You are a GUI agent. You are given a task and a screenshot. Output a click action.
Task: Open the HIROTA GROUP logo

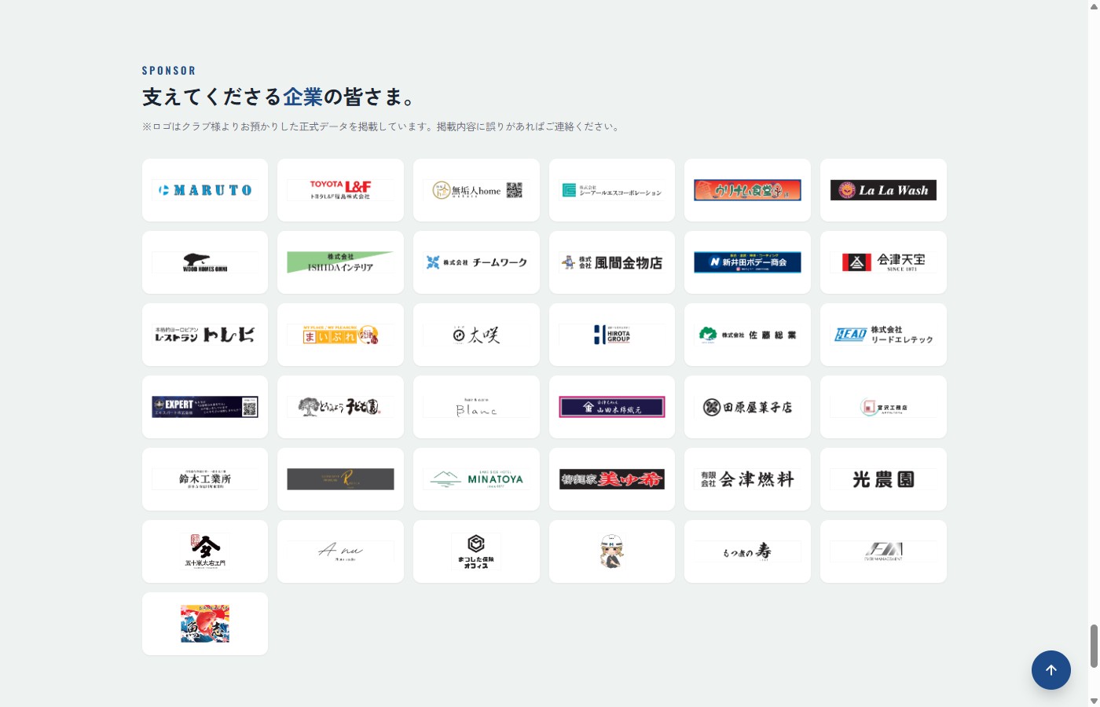(x=612, y=335)
